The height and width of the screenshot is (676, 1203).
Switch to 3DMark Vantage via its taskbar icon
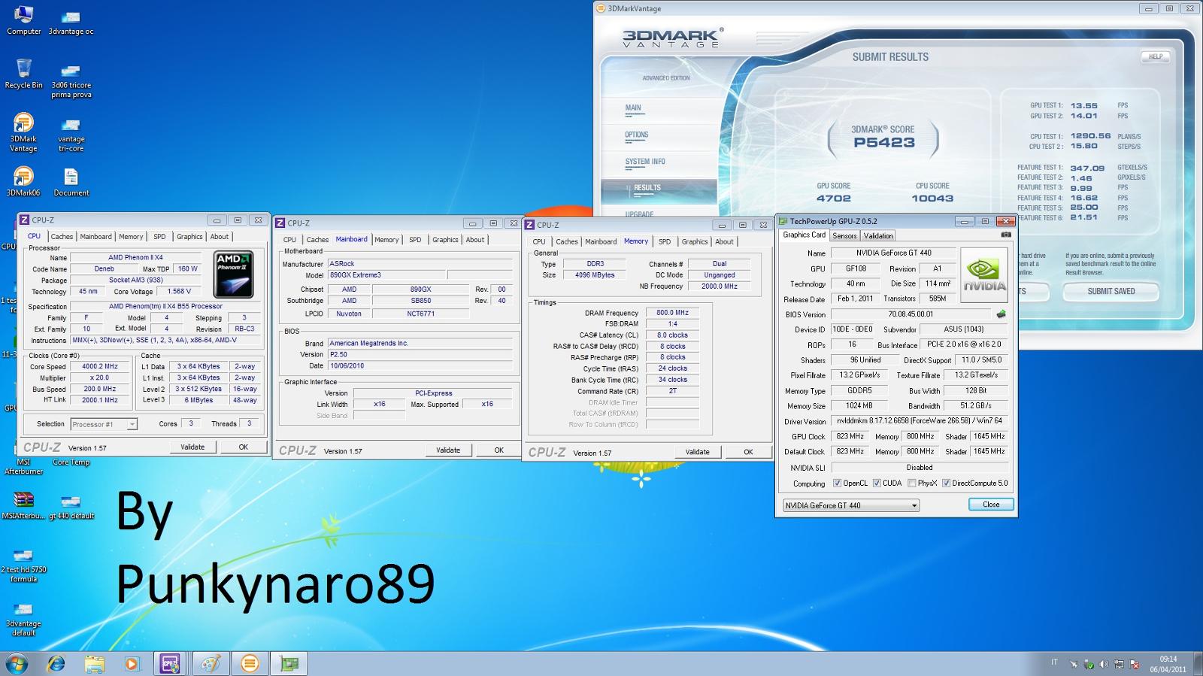250,663
